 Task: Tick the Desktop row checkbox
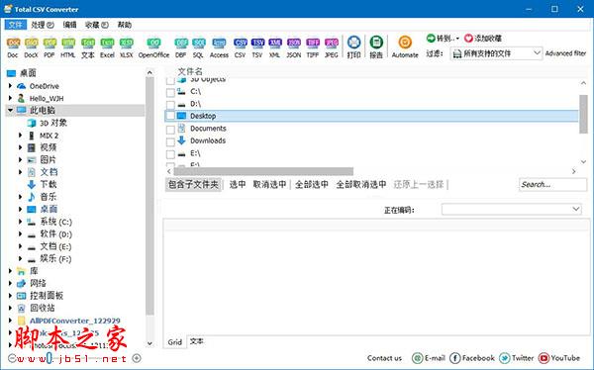pyautogui.click(x=170, y=116)
